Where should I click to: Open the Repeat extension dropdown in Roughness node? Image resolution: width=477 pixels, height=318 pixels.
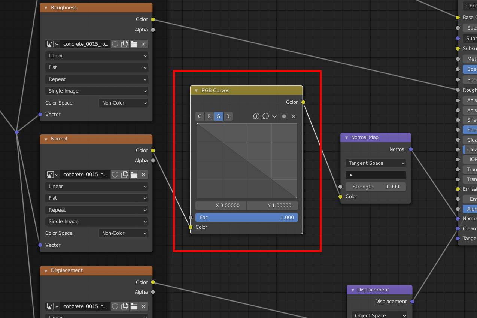pos(97,79)
